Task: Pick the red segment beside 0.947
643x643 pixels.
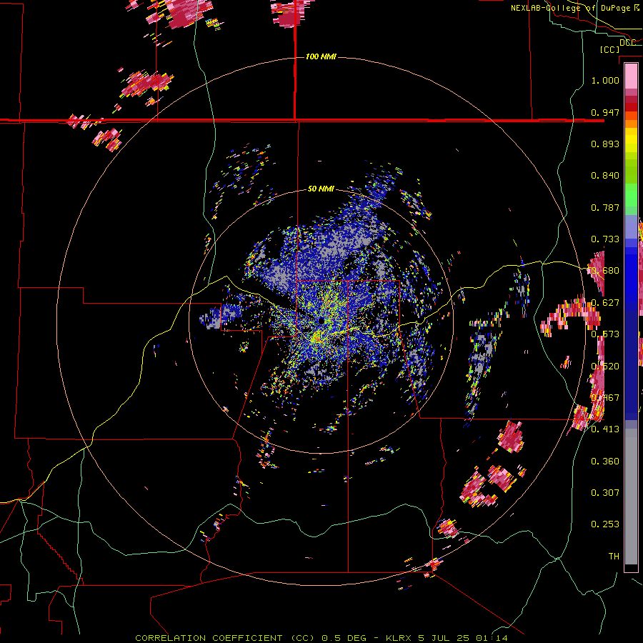Action: [631, 107]
